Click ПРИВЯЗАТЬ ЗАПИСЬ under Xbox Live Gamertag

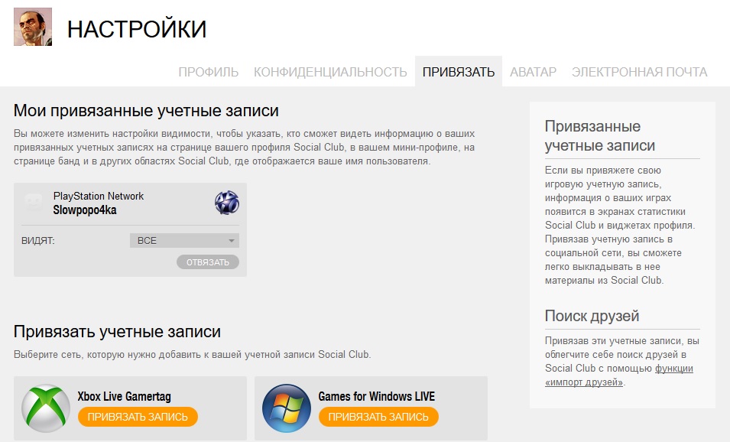[138, 417]
